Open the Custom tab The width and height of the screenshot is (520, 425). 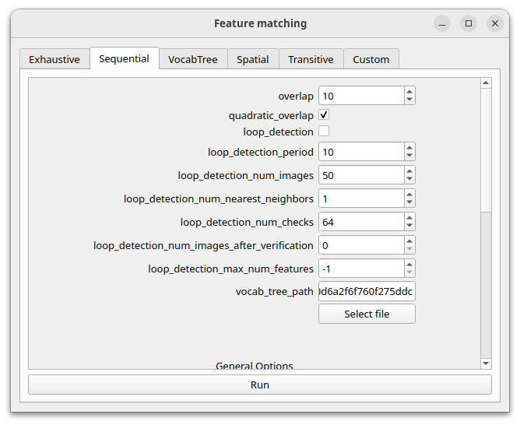click(371, 59)
